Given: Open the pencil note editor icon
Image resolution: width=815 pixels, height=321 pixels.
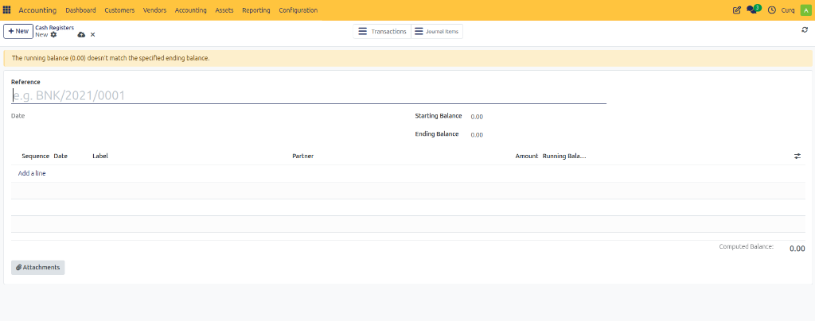Looking at the screenshot, I should point(736,10).
